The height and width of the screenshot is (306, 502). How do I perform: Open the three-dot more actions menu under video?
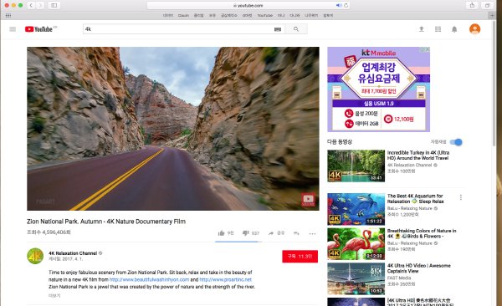pos(312,233)
